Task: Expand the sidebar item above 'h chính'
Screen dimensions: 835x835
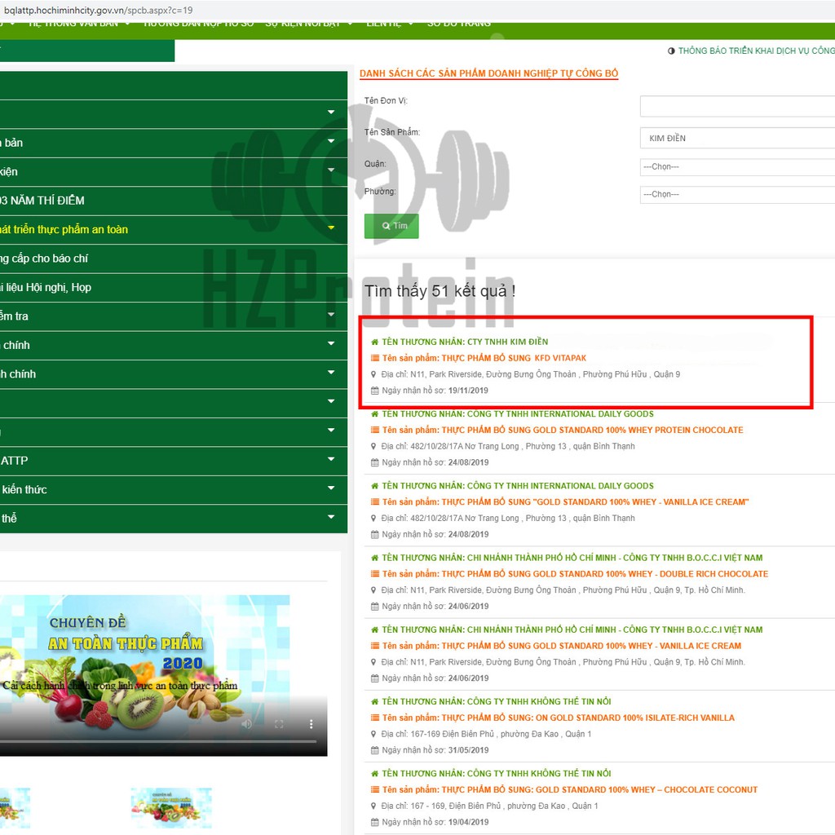Action: pyautogui.click(x=331, y=343)
